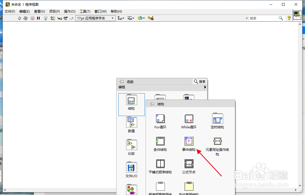Click the 搜索 search input field in toolbar
The image size is (305, 195).
(264, 18)
